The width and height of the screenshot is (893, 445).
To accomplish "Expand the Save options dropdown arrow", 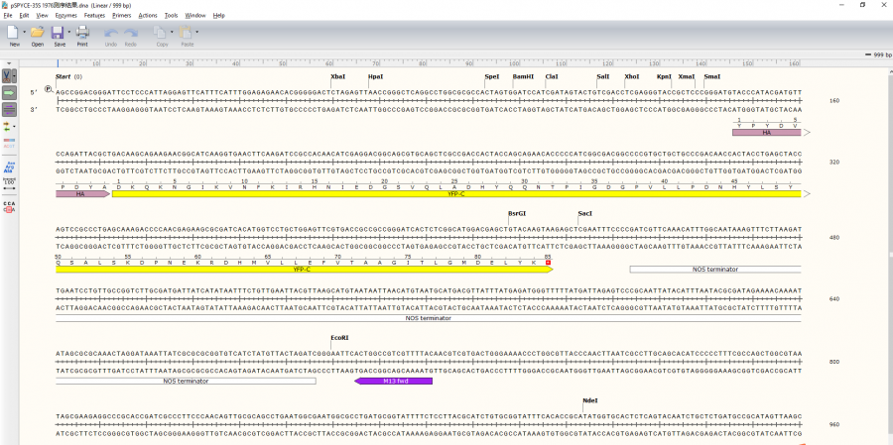I will (x=68, y=32).
